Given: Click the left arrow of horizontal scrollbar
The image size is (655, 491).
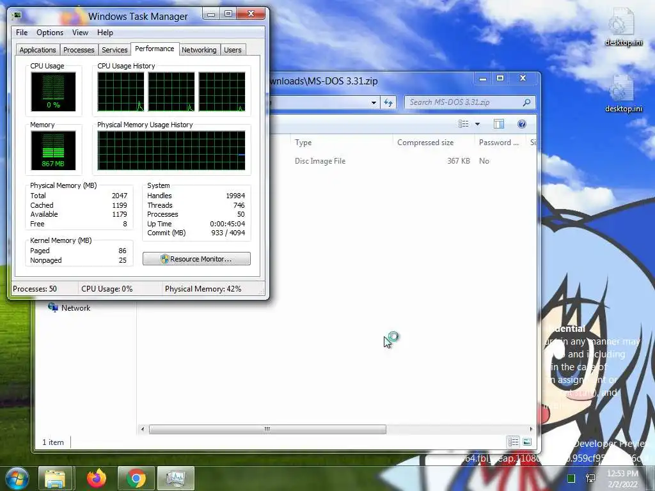Looking at the screenshot, I should click(143, 429).
